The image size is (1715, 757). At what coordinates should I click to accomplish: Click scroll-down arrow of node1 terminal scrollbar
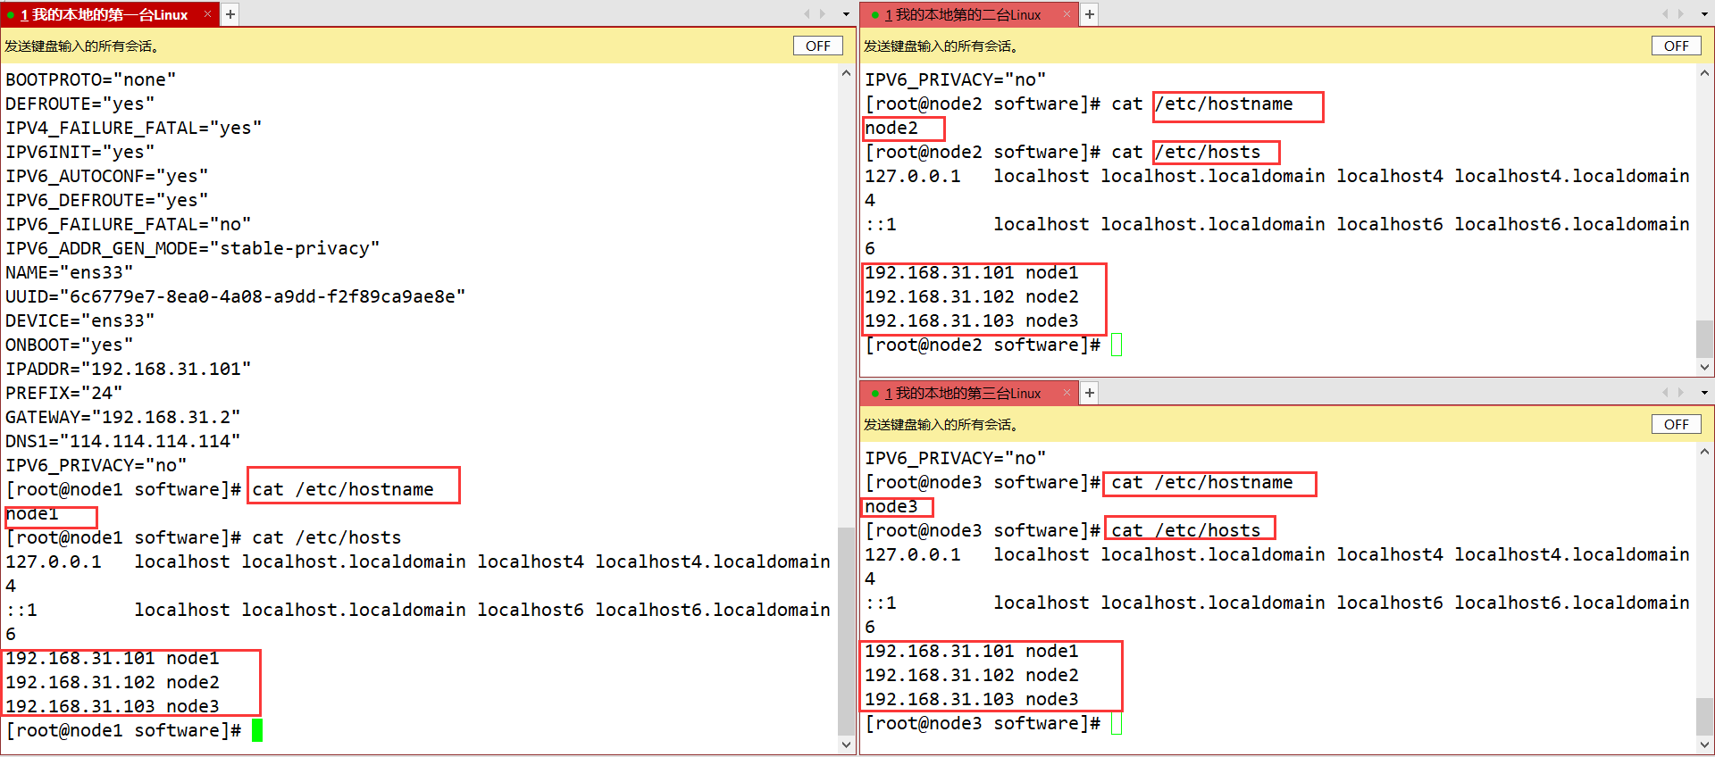(846, 745)
